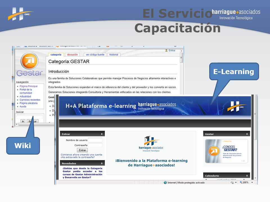The width and height of the screenshot is (270, 202).
Task: Open 'Comience ahora creando una cuenta' link
Action: click(x=81, y=155)
